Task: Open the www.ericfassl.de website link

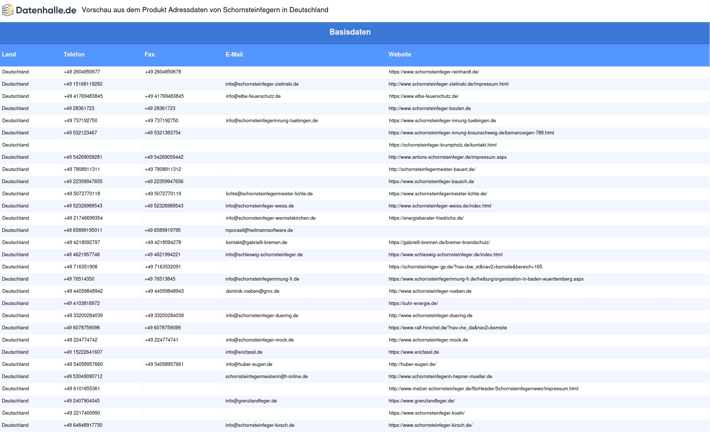Action: 414,352
